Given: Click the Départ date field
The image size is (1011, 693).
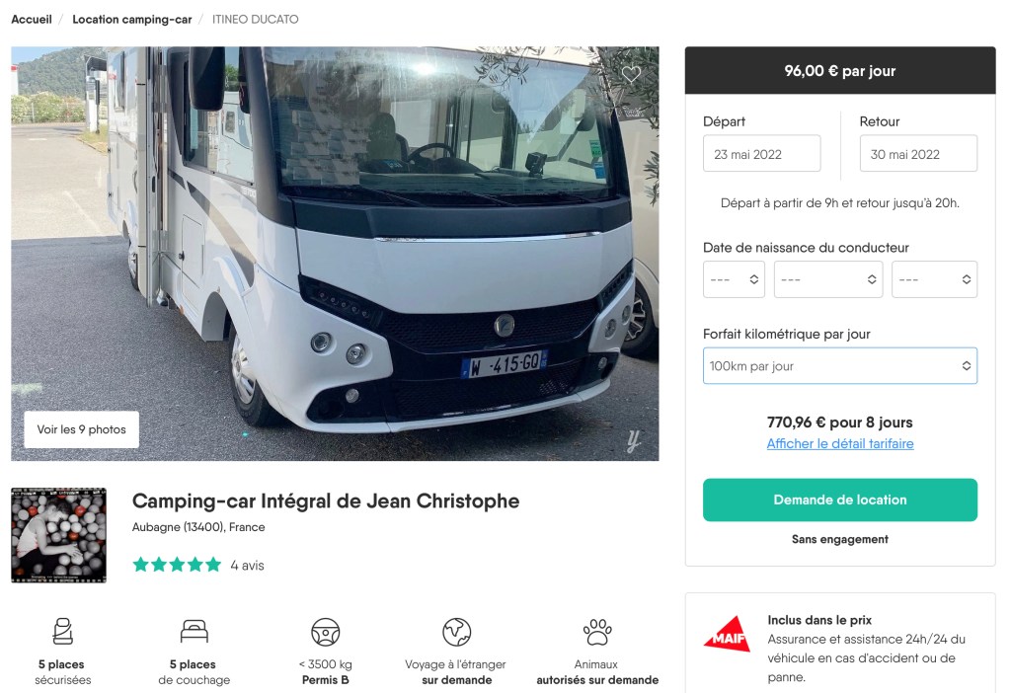Looking at the screenshot, I should (761, 154).
